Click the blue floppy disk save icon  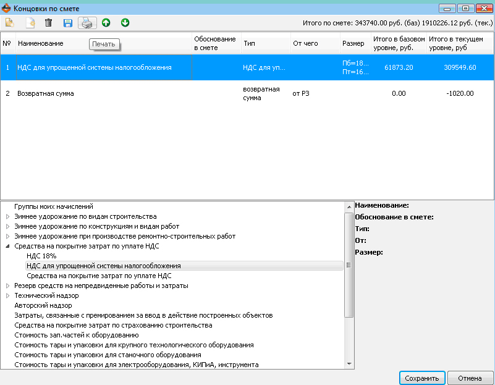click(68, 23)
